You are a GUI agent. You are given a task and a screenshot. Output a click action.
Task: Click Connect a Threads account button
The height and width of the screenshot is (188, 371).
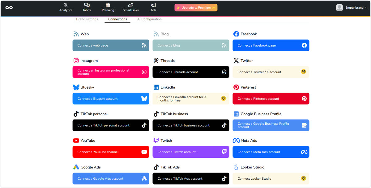191,72
